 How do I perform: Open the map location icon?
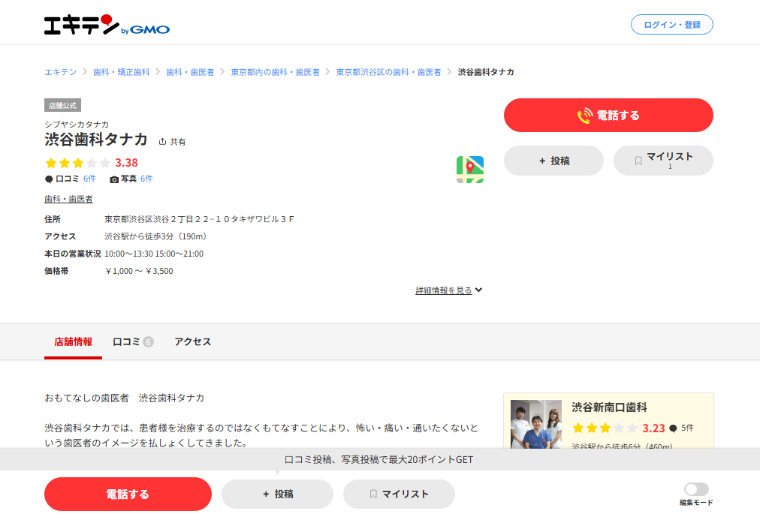click(469, 170)
